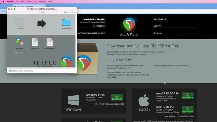Click the FORUM link
The image size is (217, 122).
pos(157,33)
